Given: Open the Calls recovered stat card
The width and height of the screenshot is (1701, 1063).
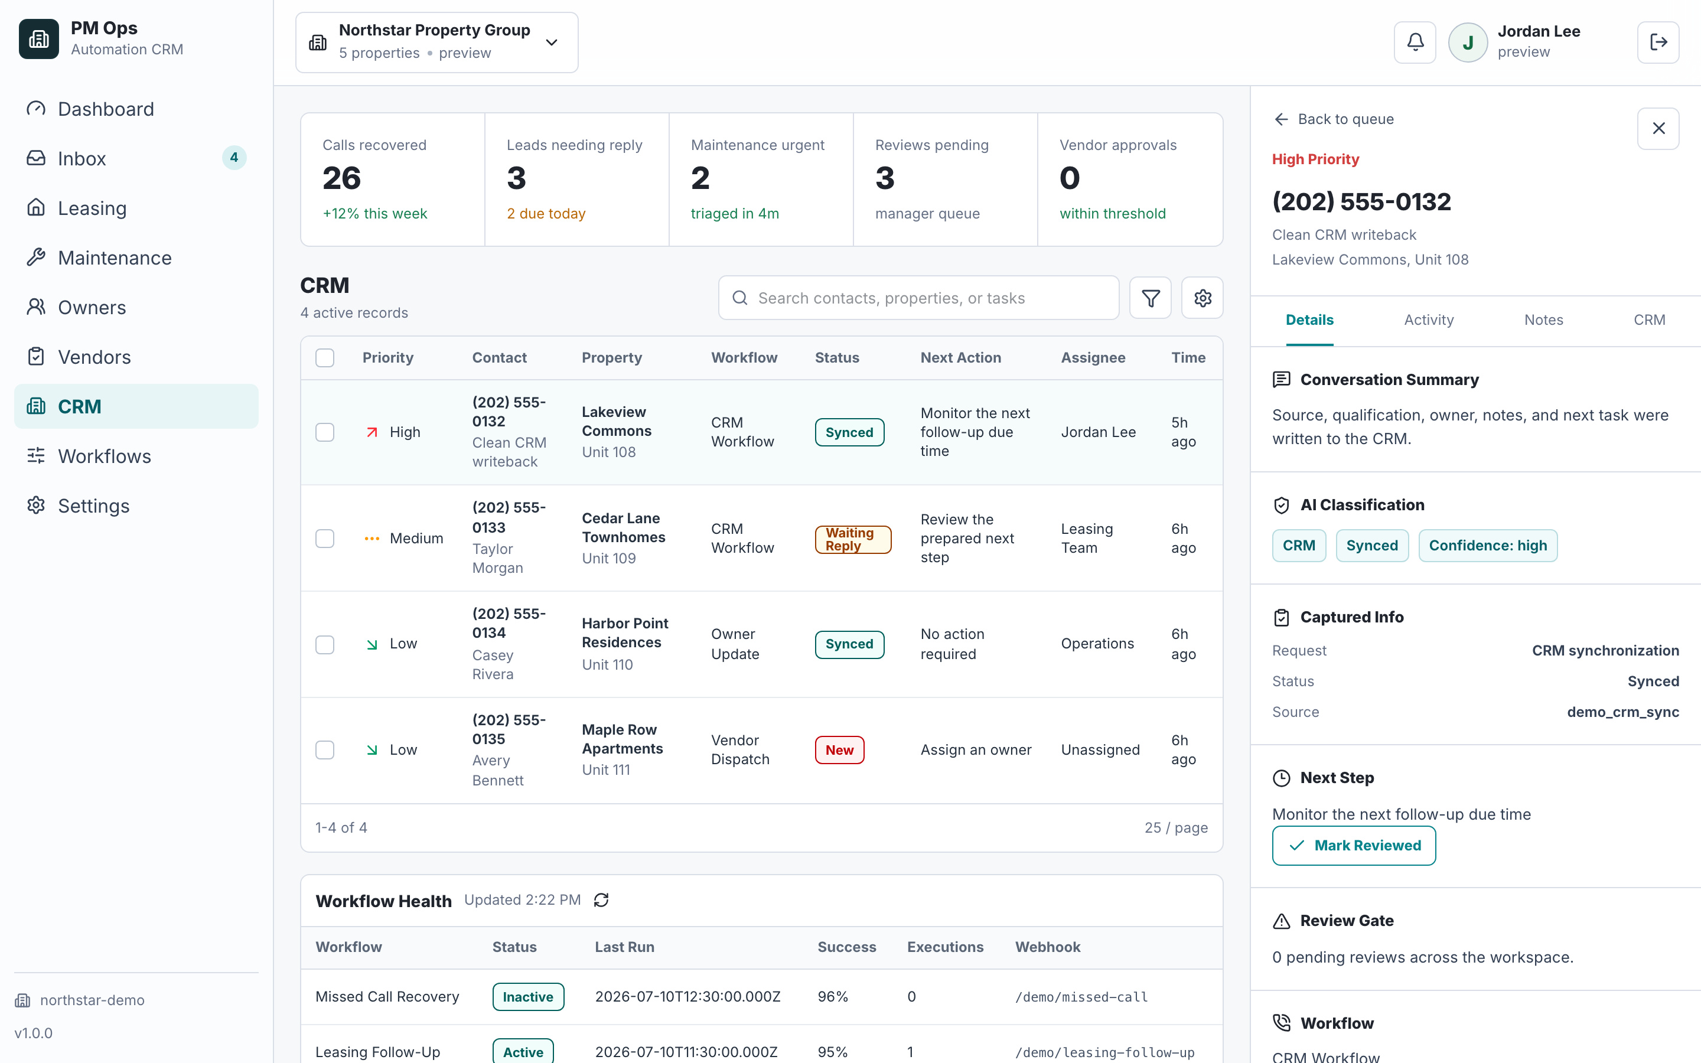Looking at the screenshot, I should [x=393, y=180].
